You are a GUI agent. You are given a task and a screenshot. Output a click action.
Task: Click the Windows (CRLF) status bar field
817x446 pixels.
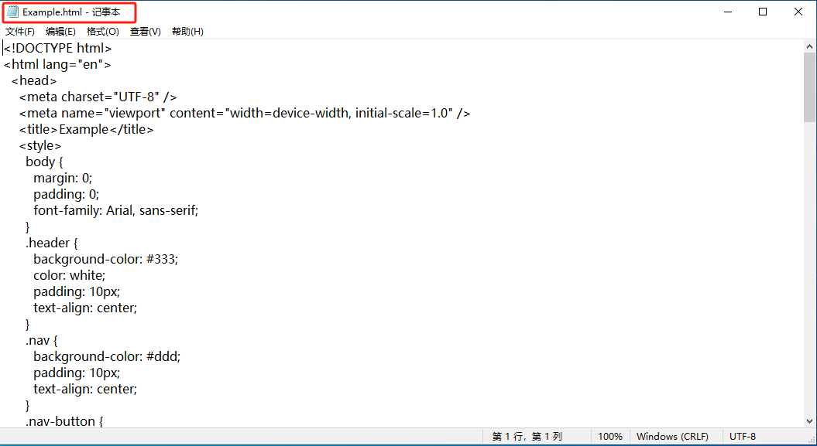(x=671, y=437)
